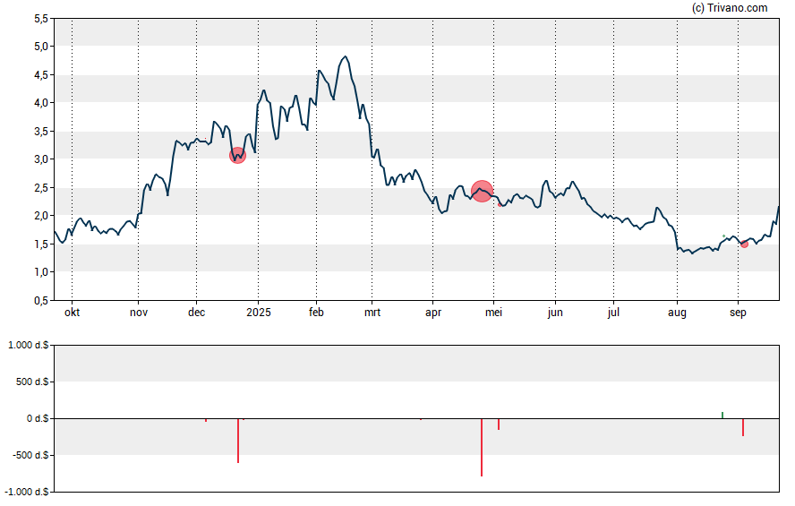Screen dimensions: 795x506
Task: Click the small red circle marker in September
Action: point(744,244)
